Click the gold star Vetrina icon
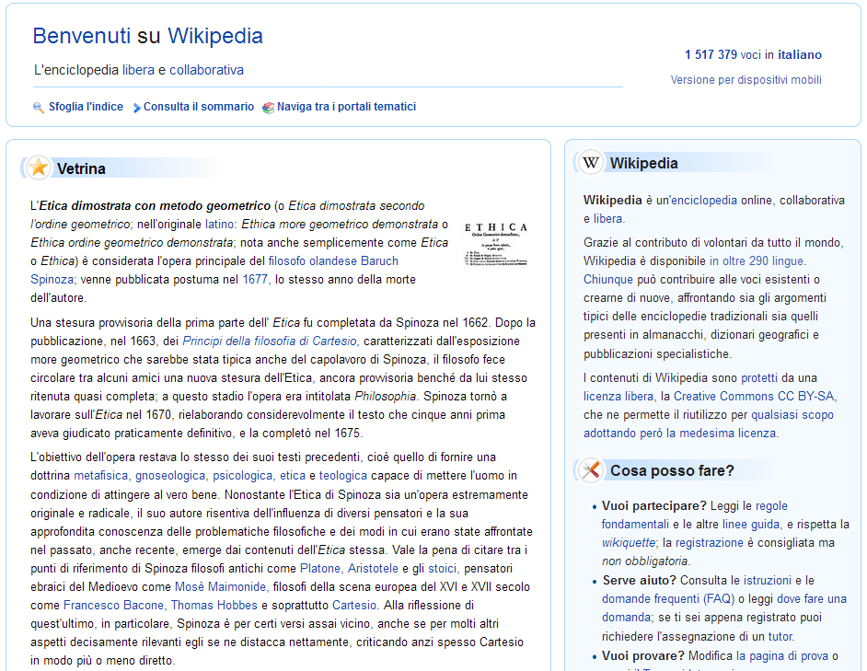Viewport: 867px width, 671px height. pyautogui.click(x=39, y=168)
